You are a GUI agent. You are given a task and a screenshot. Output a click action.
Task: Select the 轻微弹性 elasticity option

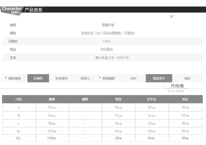62,78
